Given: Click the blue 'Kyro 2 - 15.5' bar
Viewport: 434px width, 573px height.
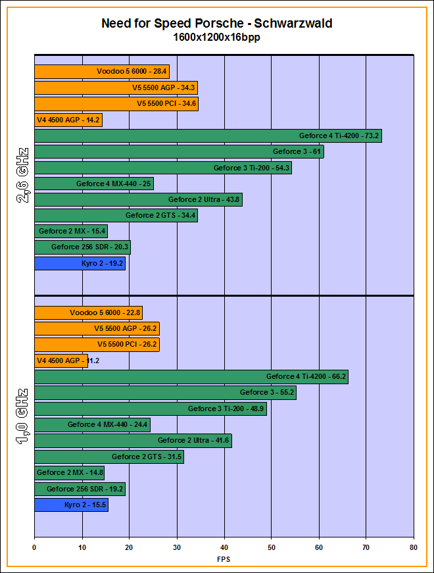Looking at the screenshot, I should (x=71, y=505).
